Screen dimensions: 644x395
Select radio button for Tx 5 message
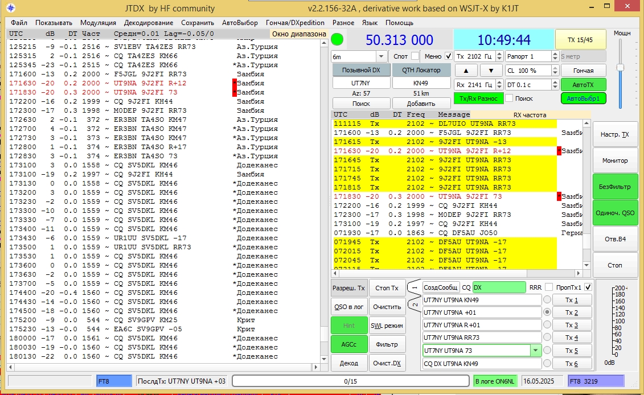547,351
